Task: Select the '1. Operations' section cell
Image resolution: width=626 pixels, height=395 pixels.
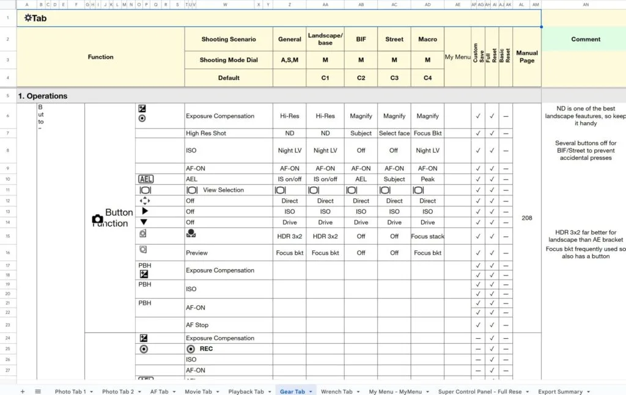Action: coord(279,96)
